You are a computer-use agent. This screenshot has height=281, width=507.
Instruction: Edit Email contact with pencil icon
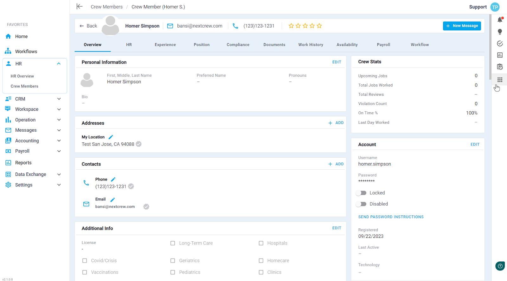[112, 199]
